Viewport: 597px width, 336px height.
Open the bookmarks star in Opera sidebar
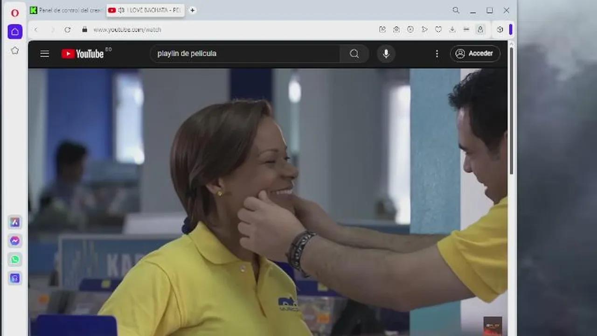(x=15, y=50)
